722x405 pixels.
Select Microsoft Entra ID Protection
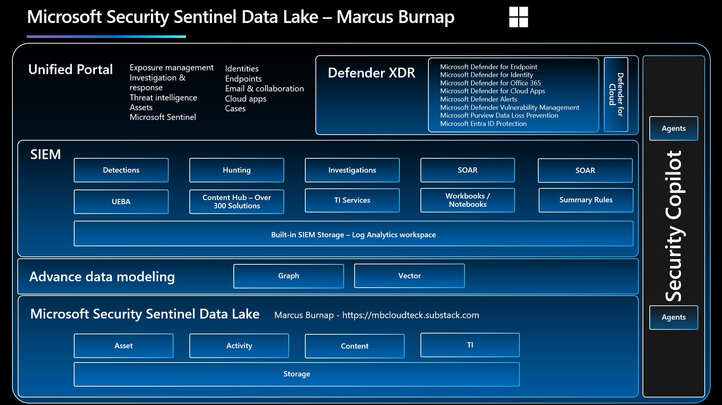483,124
